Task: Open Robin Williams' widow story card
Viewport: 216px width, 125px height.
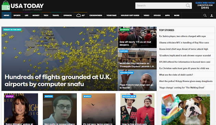Action: click(x=21, y=109)
